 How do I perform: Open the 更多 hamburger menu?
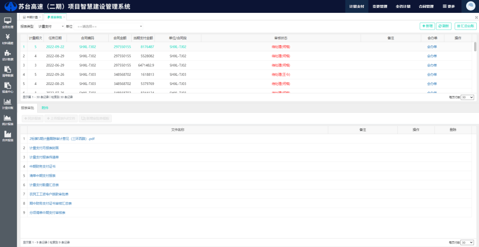coord(449,6)
